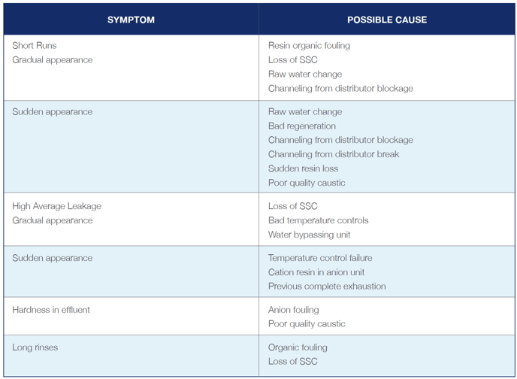
Task: Click the SYMPTOM column header
Action: (x=131, y=20)
